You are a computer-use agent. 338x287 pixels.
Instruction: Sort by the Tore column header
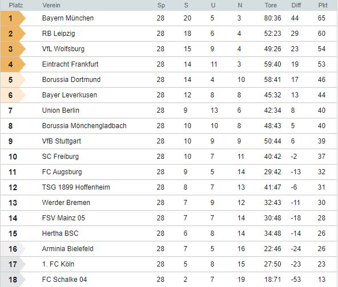coord(271,5)
